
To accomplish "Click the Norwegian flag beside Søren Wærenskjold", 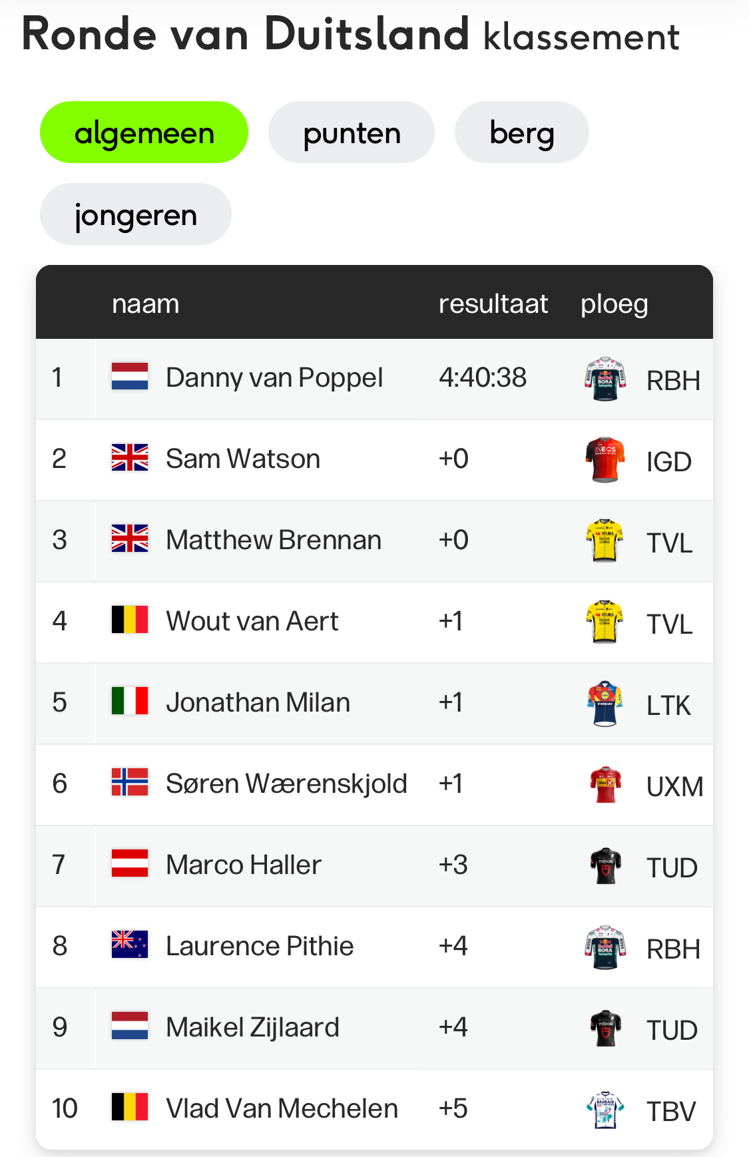I will click(130, 783).
